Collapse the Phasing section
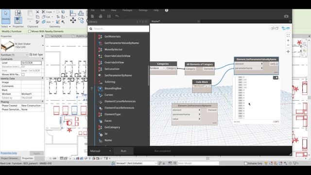The image size is (311, 175). click(x=42, y=102)
